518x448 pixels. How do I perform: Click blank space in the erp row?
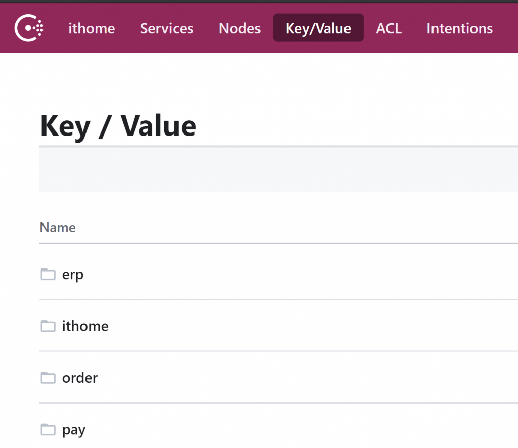pyautogui.click(x=304, y=275)
